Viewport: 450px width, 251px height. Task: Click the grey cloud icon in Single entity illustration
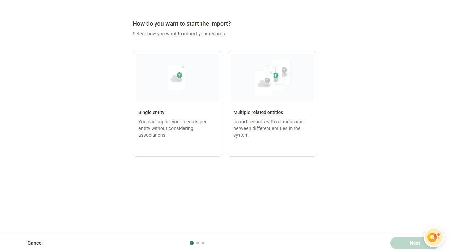(176, 79)
